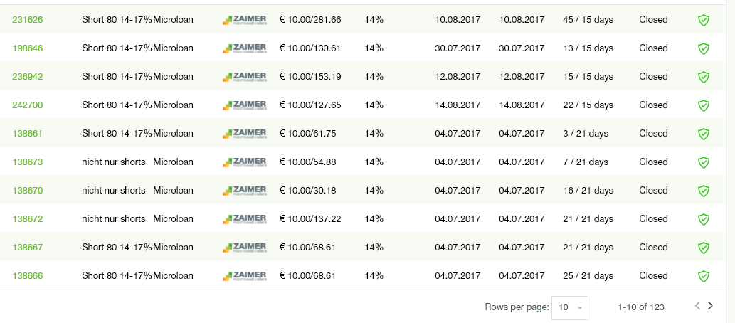Click the shield icon for loan 138661
The width and height of the screenshot is (735, 323).
coord(703,134)
